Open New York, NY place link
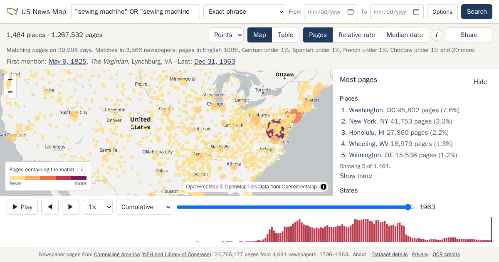Image resolution: width=499 pixels, height=262 pixels. point(368,121)
